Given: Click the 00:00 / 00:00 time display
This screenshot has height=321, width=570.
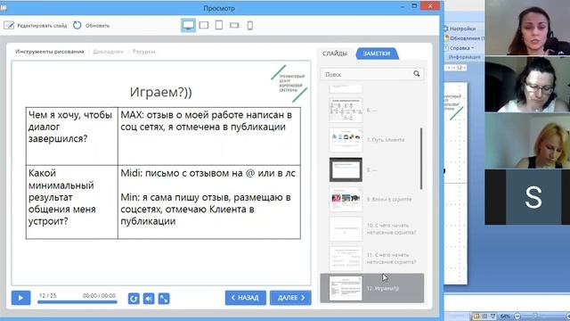Looking at the screenshot, I should click(x=99, y=295).
